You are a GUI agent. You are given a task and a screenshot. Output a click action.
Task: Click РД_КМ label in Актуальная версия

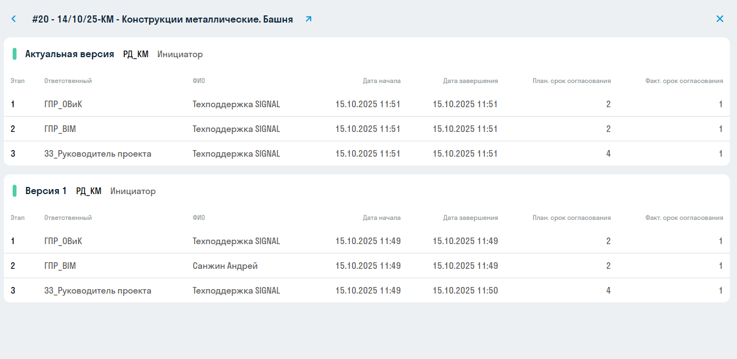136,54
